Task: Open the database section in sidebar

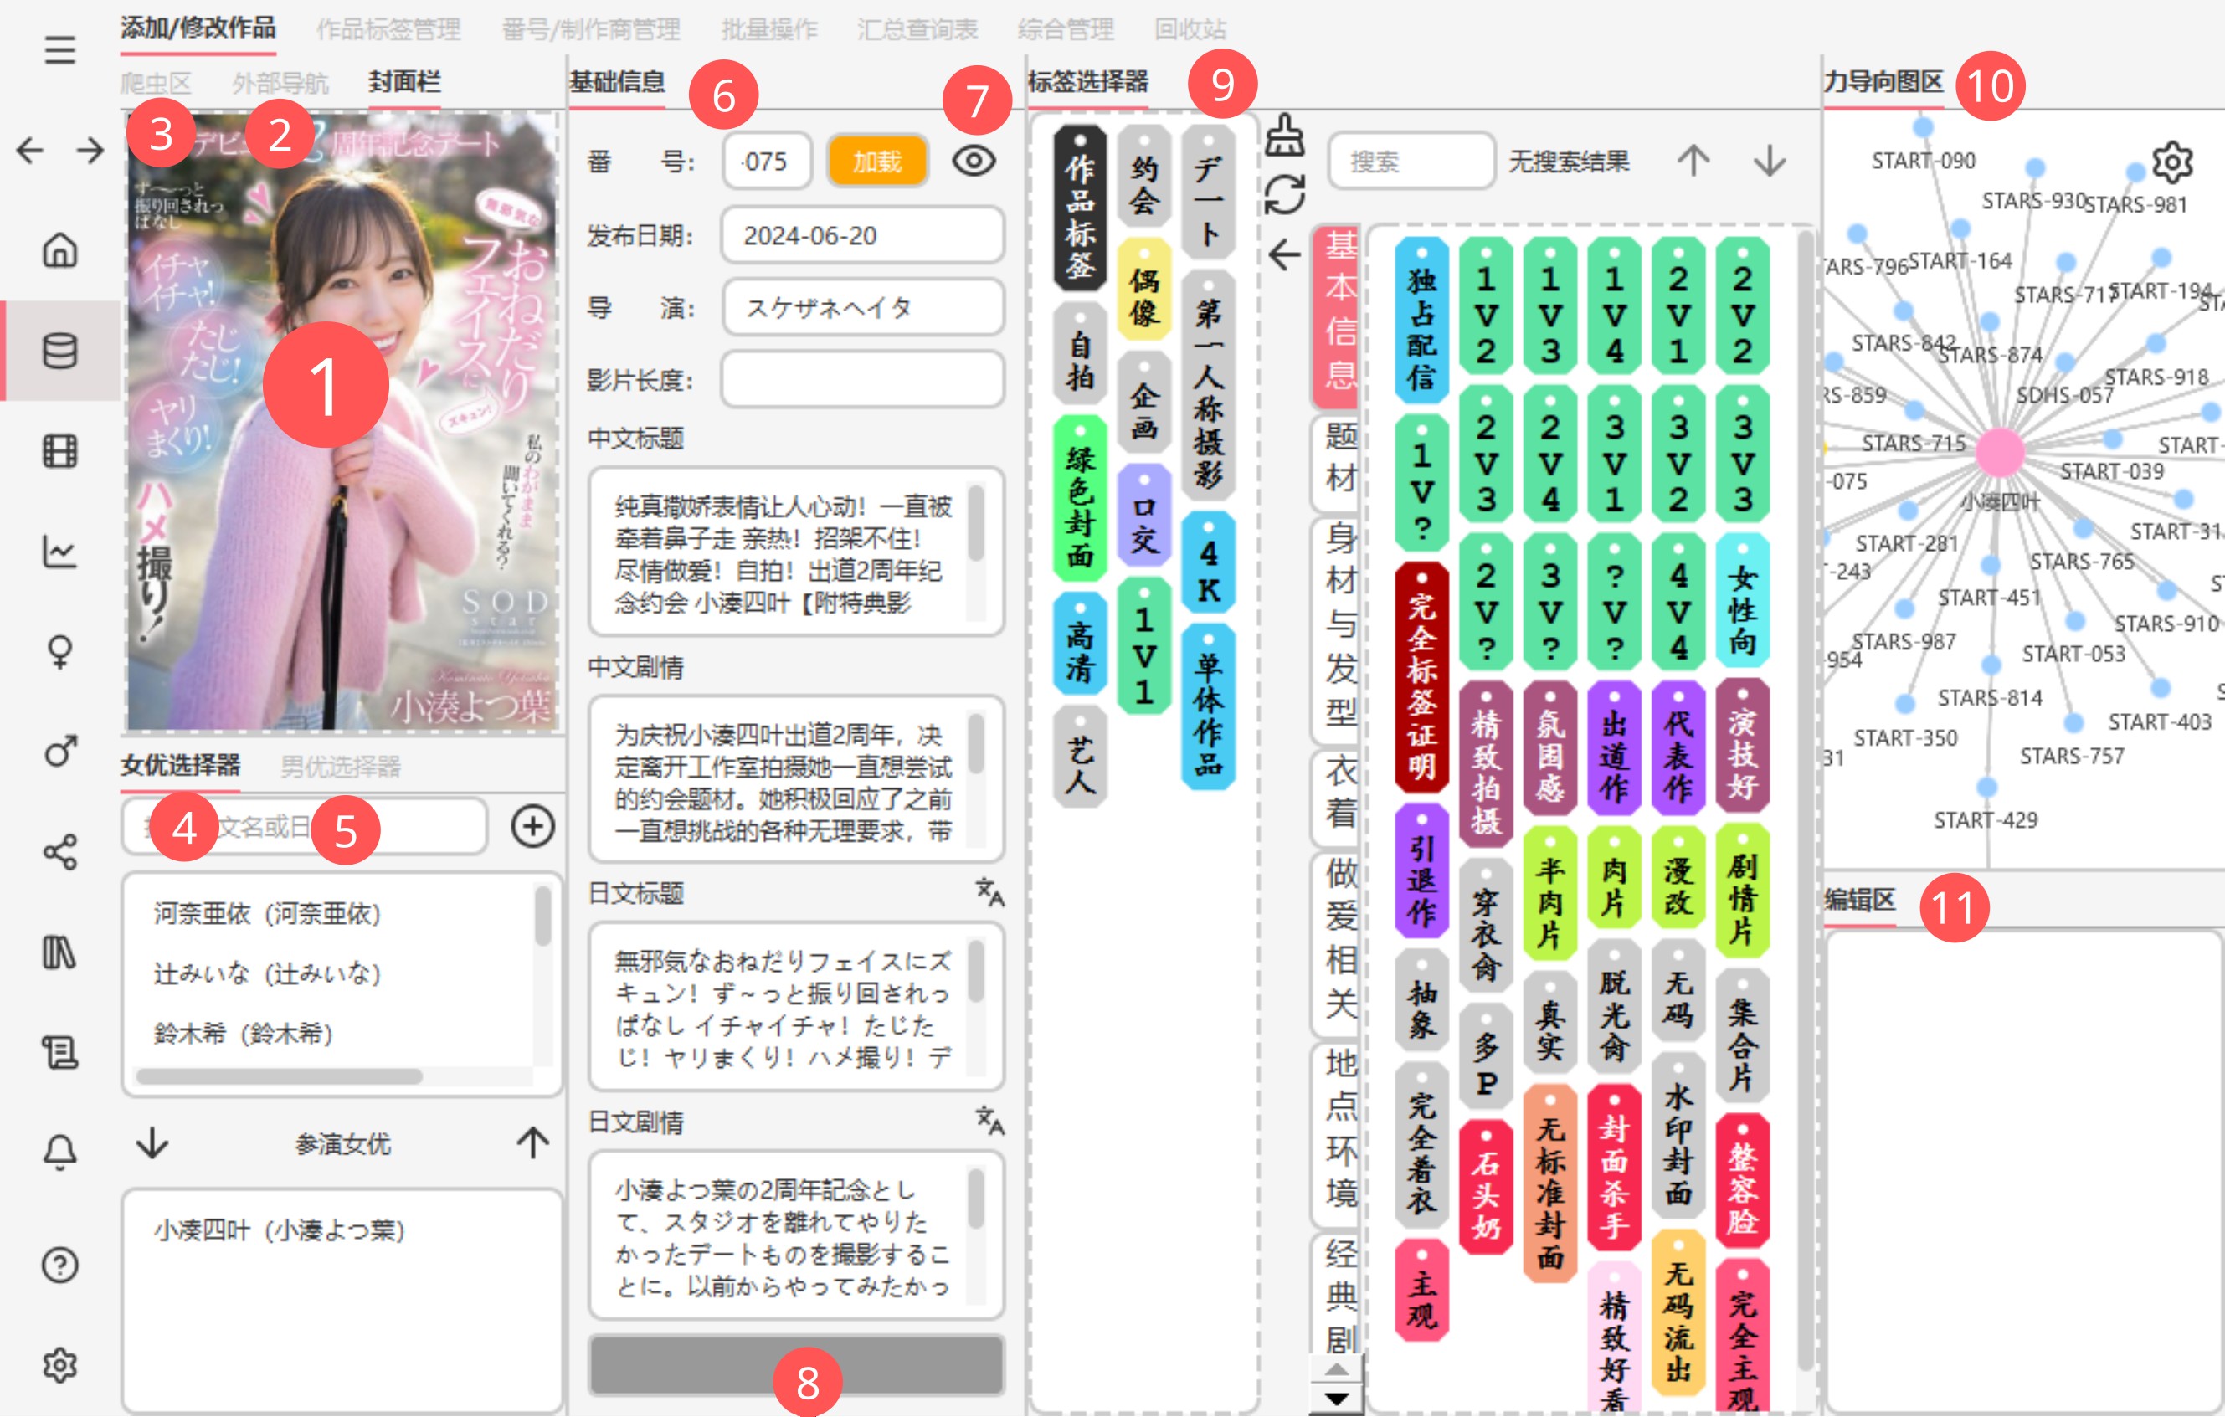Action: tap(60, 351)
